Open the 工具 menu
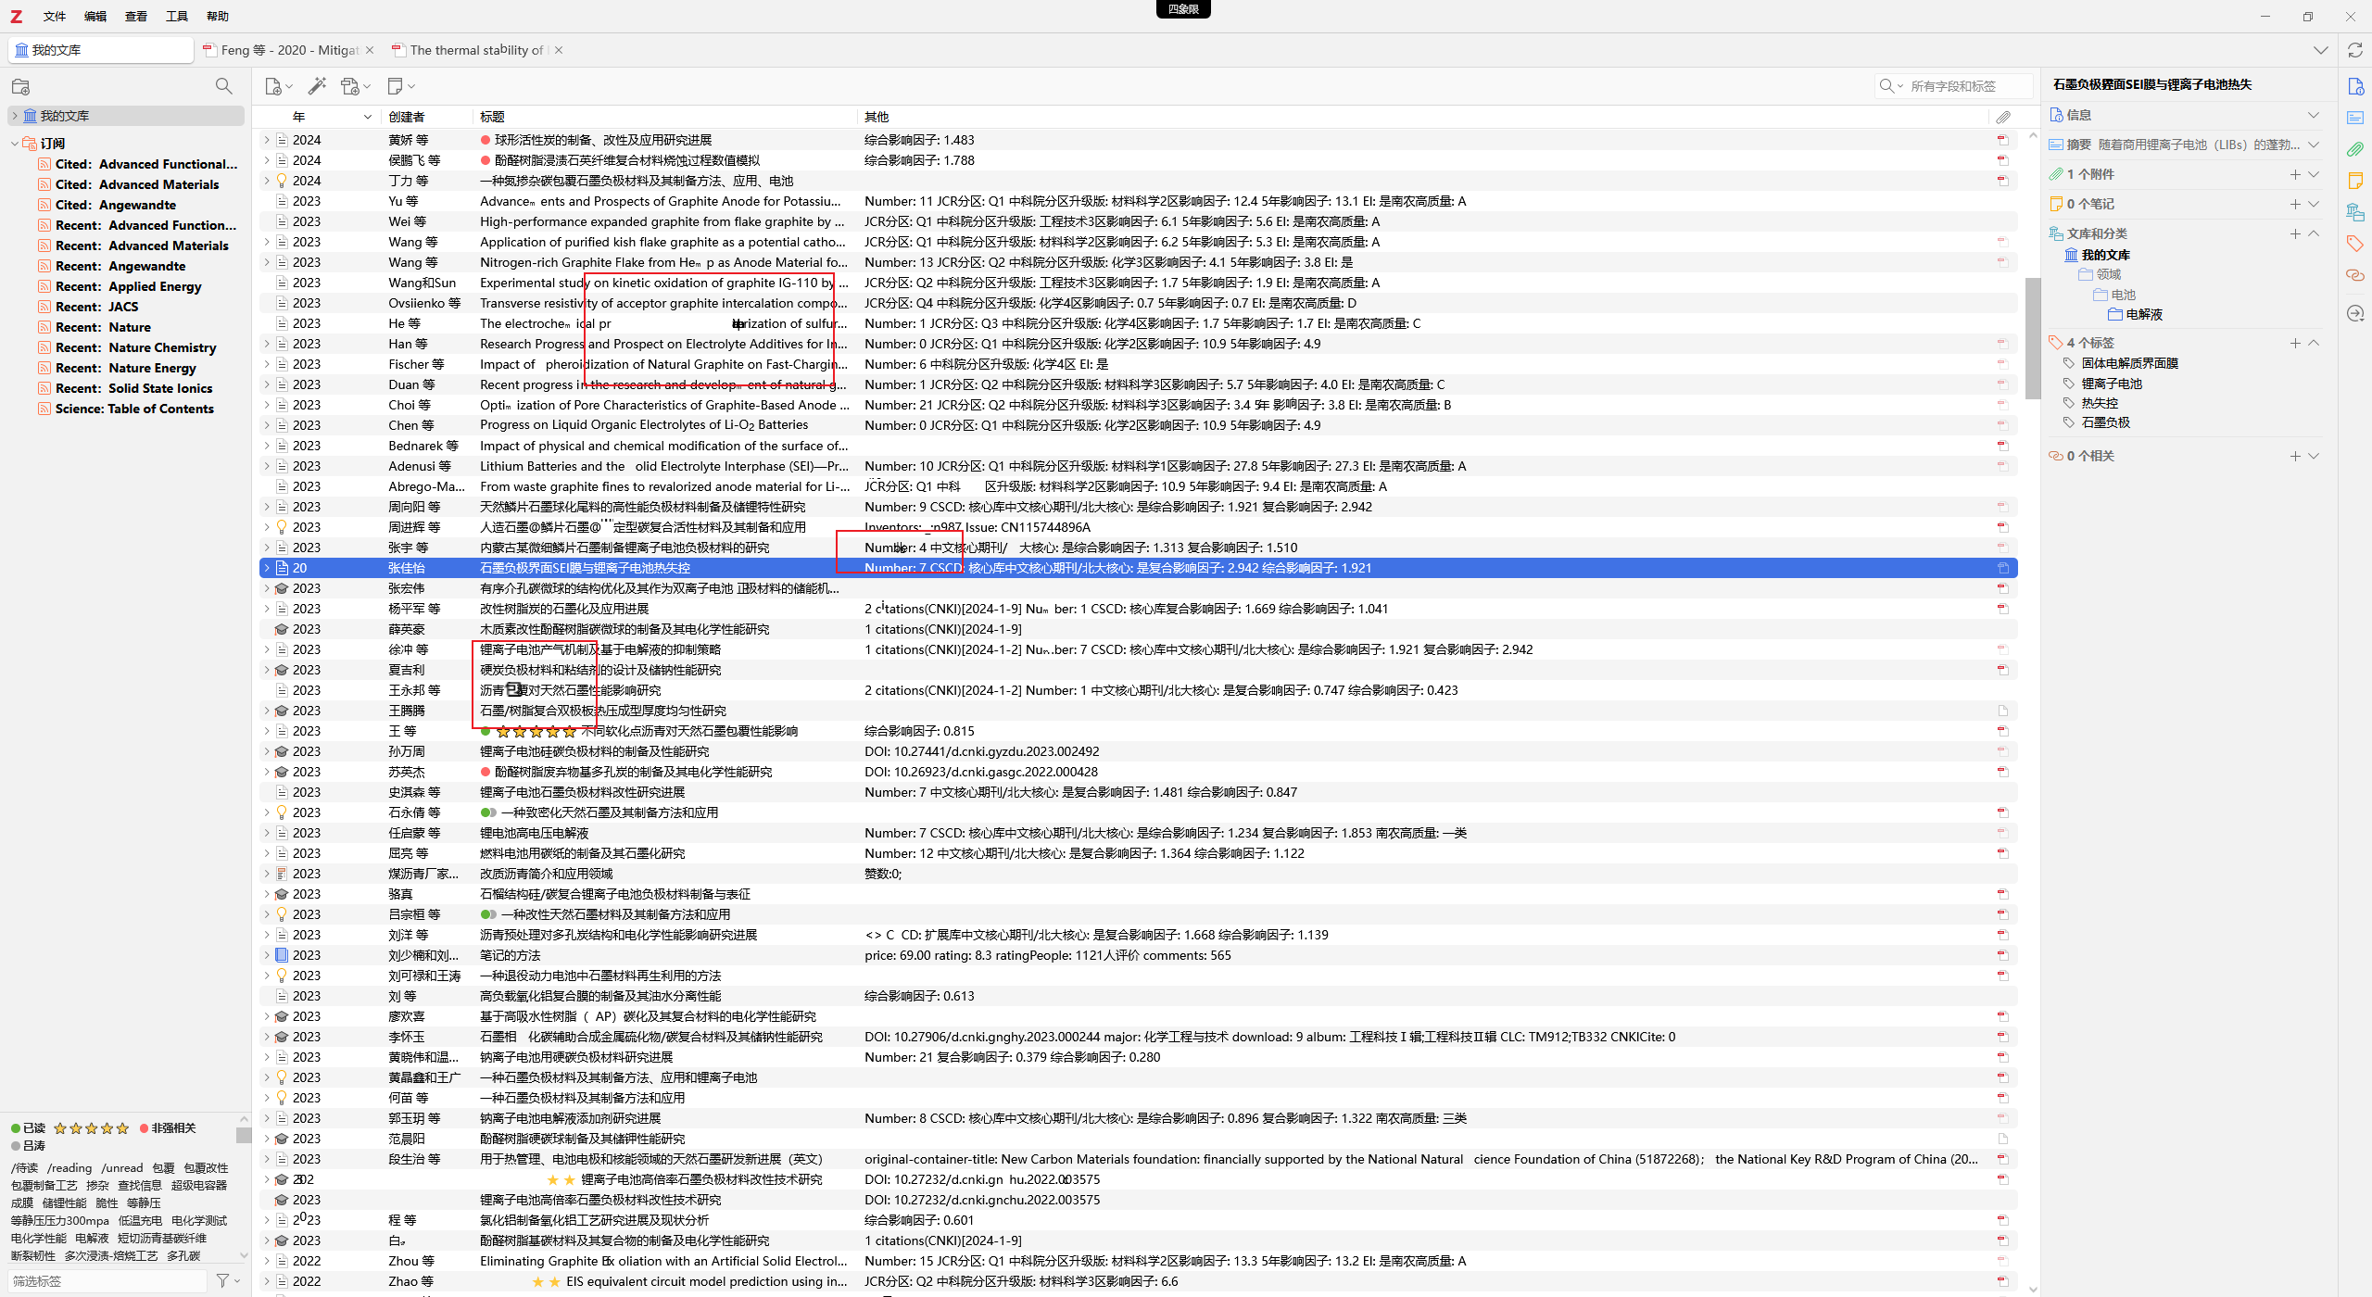This screenshot has width=2372, height=1297. point(176,16)
